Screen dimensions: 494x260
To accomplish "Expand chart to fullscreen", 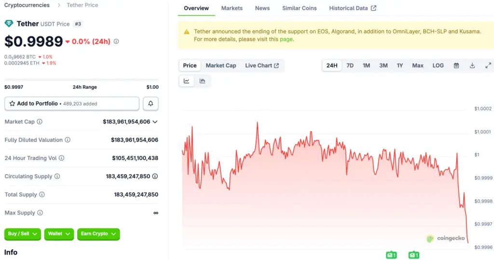I will coord(488,66).
